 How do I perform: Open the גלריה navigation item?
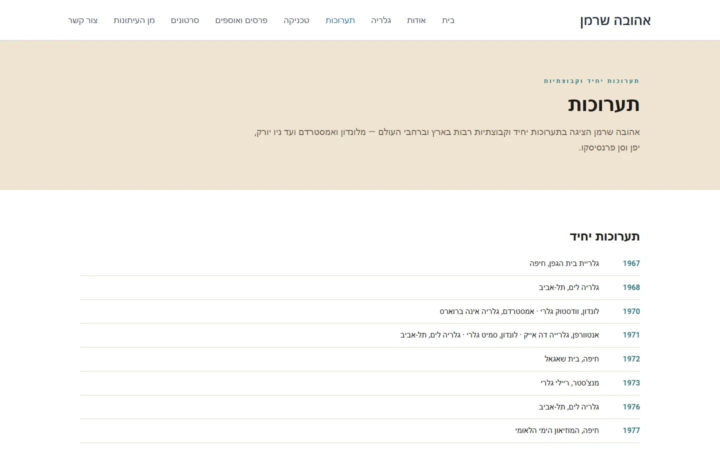click(x=380, y=20)
